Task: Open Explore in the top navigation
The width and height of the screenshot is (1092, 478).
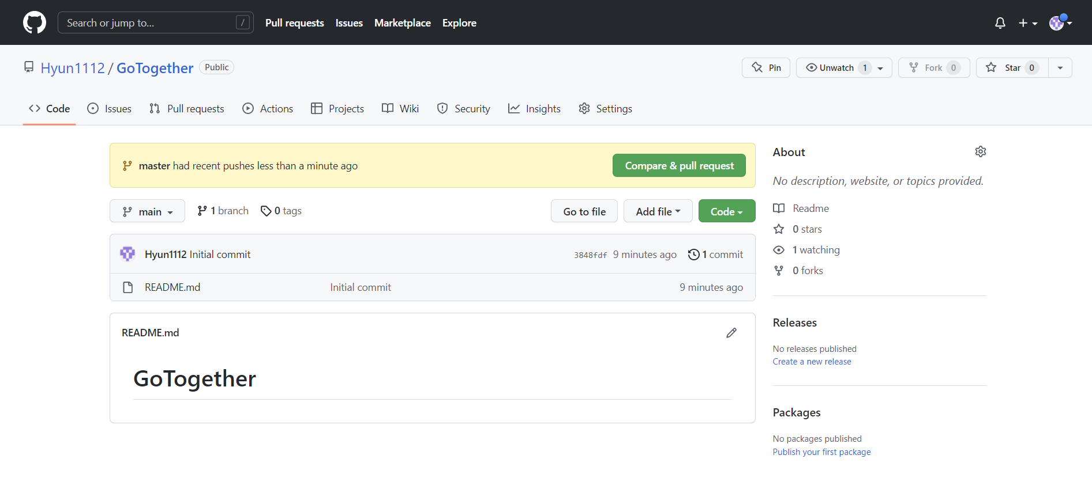Action: click(x=459, y=23)
